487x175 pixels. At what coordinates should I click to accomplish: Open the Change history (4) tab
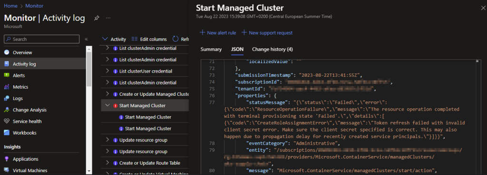coord(273,49)
